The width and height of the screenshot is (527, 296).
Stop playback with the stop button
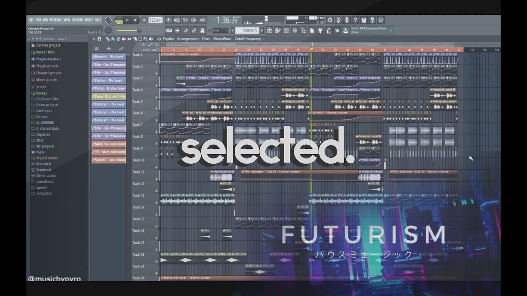135,20
